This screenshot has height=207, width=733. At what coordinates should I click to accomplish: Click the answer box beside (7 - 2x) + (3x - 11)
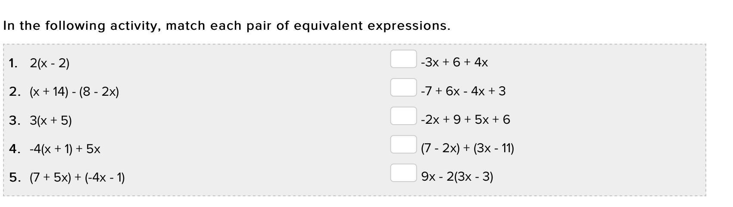403,144
